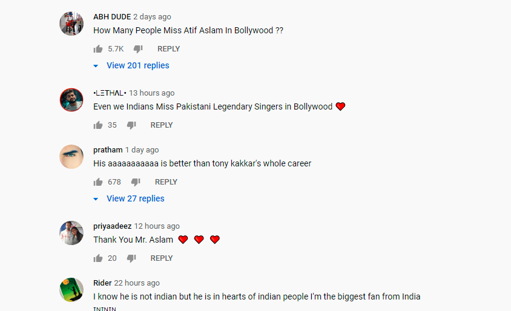Screen dimensions: 511x311
Task: Reply to the LETHAL comment
Action: point(162,125)
